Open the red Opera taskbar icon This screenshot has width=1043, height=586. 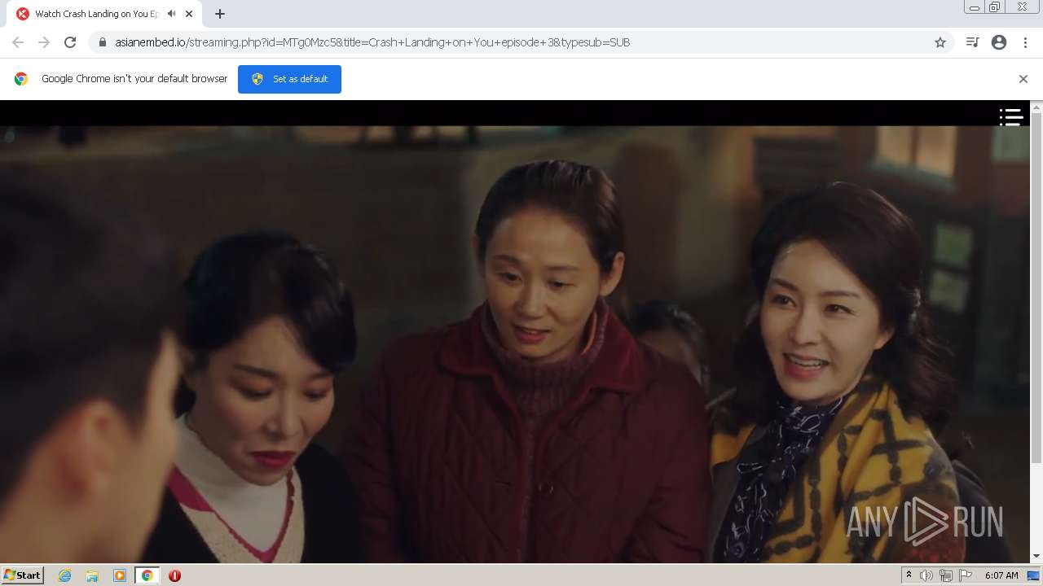coord(174,575)
